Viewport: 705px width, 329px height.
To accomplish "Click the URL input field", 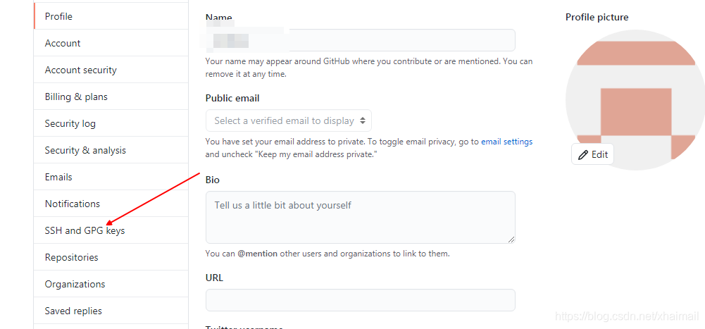I will coord(360,300).
